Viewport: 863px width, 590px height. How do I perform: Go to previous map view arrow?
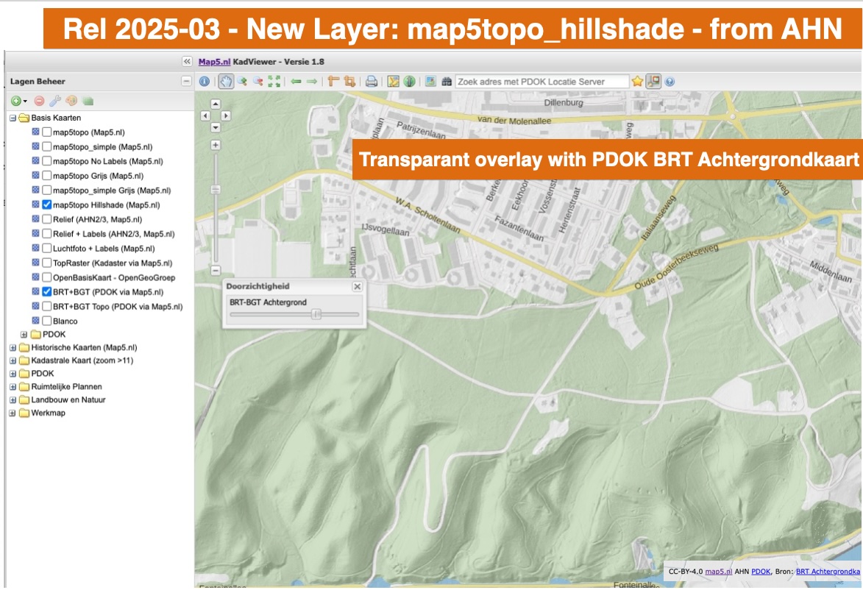[x=296, y=82]
